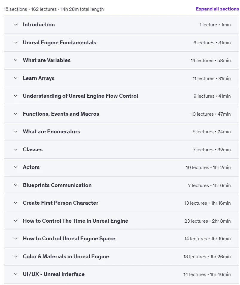Click the Actors section heading text
The width and height of the screenshot is (240, 285).
click(x=31, y=167)
